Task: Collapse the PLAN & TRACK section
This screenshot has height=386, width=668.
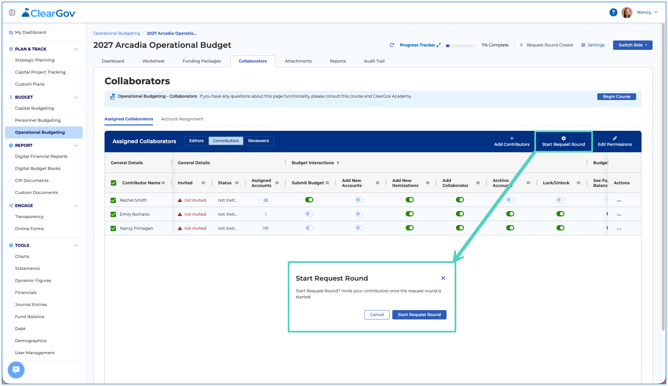Action: (x=76, y=49)
